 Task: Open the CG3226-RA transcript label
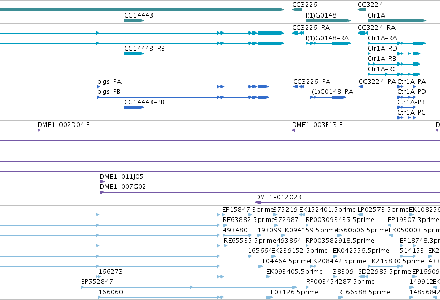[311, 28]
